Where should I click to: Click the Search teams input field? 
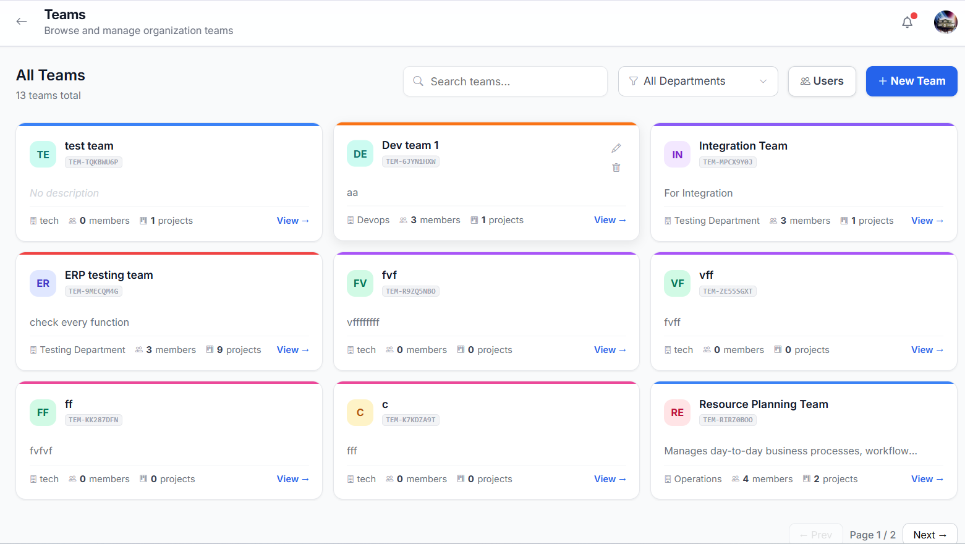(505, 81)
